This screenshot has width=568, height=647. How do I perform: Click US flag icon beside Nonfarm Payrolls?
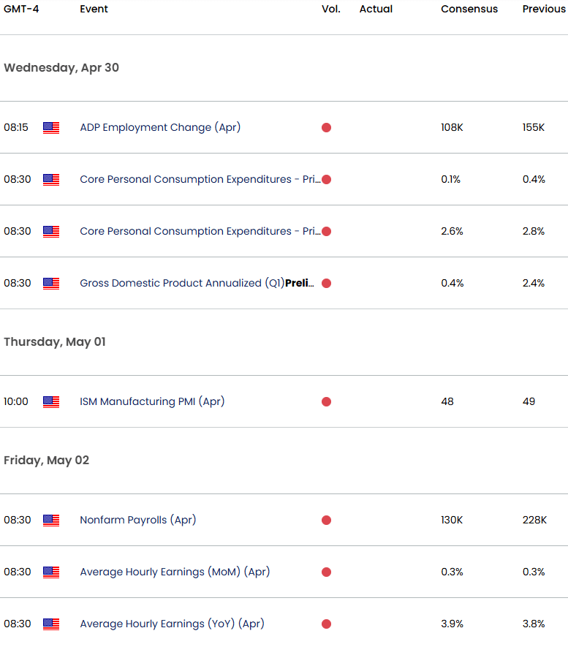tap(51, 520)
